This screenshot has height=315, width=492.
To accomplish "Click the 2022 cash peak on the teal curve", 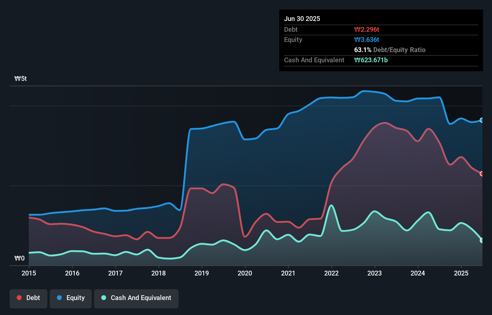I will point(331,205).
